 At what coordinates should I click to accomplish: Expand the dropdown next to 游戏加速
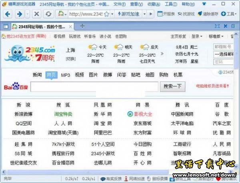pyautogui.click(x=144, y=14)
